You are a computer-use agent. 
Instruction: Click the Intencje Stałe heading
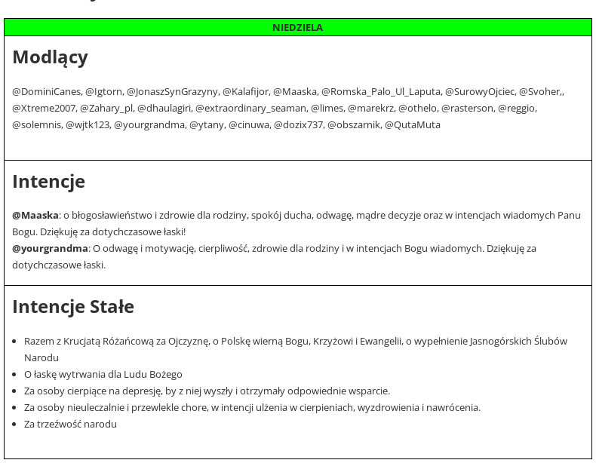coord(73,307)
